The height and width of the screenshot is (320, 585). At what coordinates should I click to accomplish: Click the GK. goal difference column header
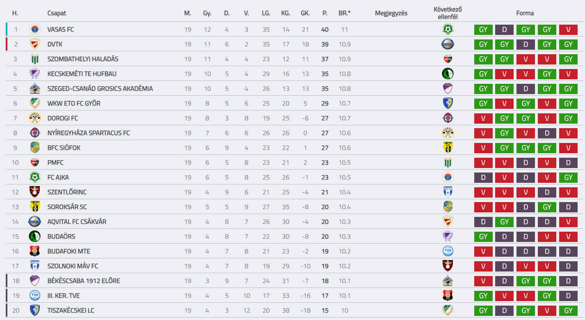pos(305,13)
